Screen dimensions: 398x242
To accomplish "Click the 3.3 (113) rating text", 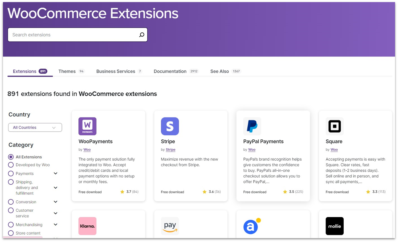I will [x=379, y=192].
